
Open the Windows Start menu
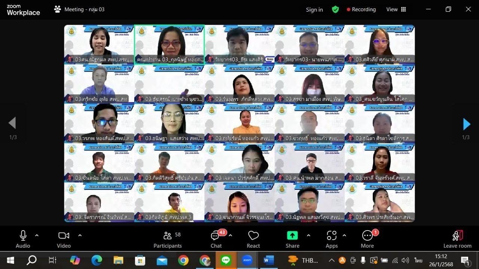10,260
